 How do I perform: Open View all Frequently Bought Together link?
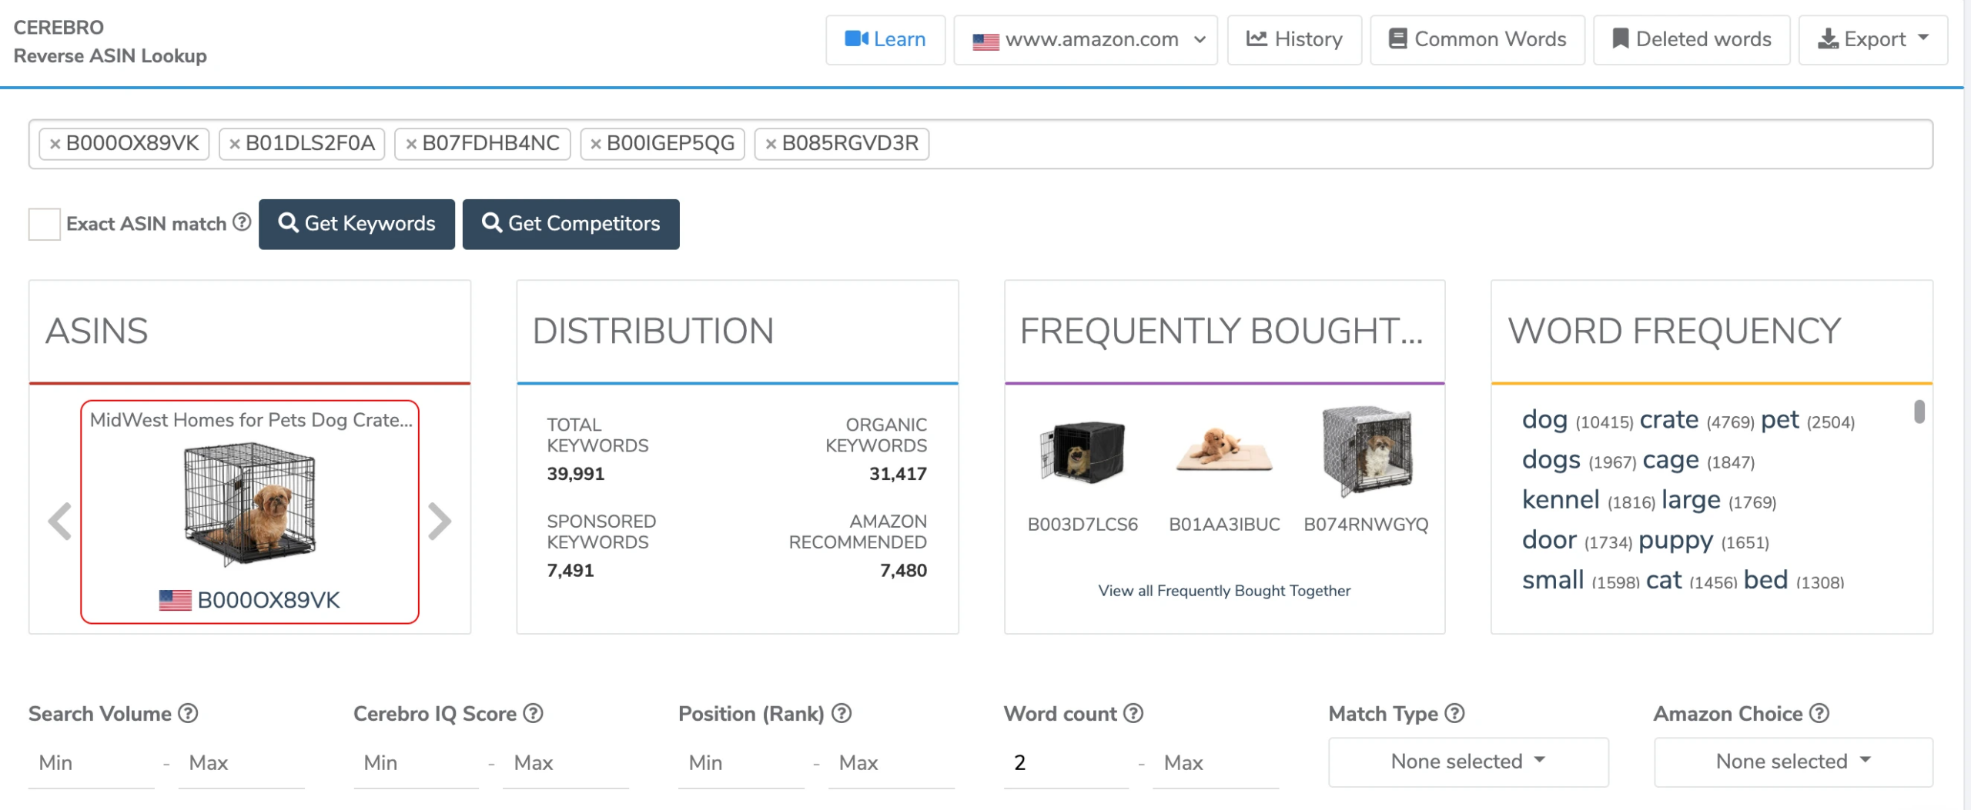1224,590
